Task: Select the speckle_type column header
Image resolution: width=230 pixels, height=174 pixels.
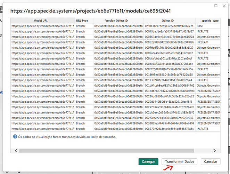Action: point(208,21)
